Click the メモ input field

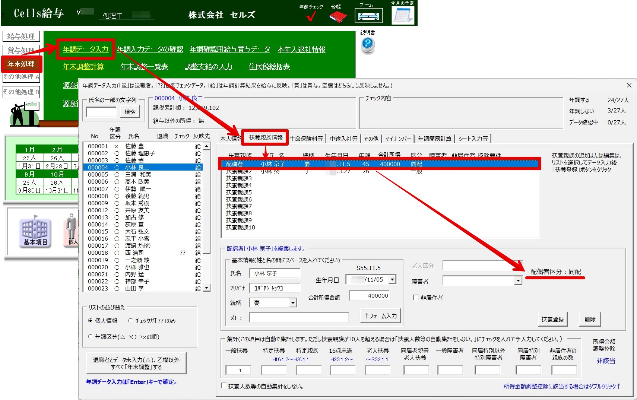299,318
